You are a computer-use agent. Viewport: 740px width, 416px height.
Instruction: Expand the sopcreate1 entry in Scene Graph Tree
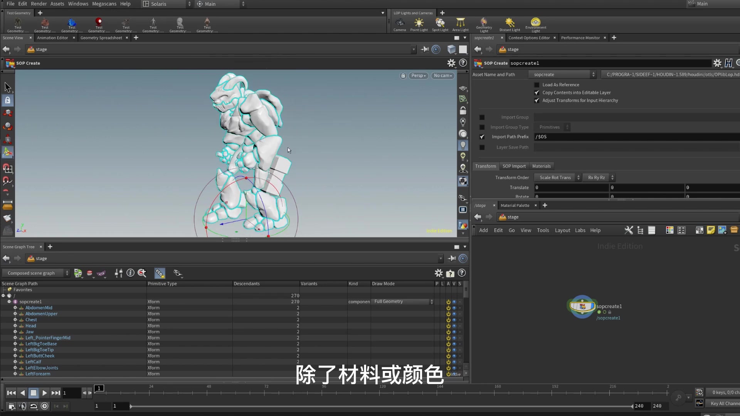[x=9, y=302]
